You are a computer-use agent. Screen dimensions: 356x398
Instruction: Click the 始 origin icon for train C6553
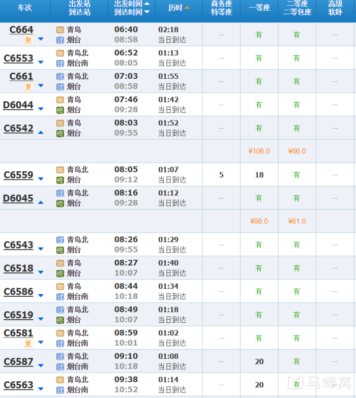pyautogui.click(x=60, y=53)
